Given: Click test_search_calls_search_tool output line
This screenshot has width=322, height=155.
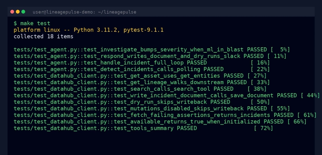Looking at the screenshot, I should point(140,89).
